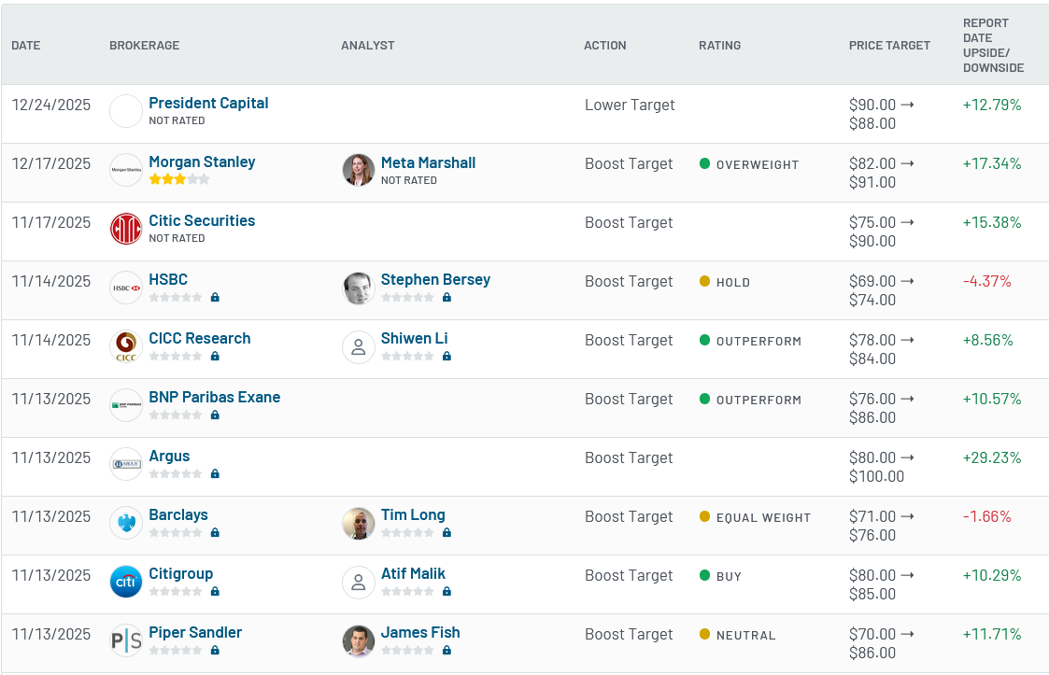Click the +29.23% upside value for Argus

[x=992, y=457]
